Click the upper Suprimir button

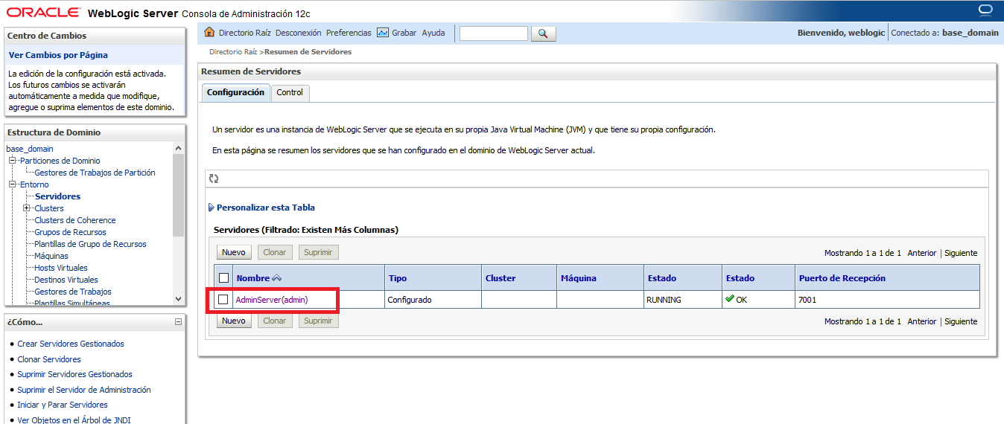[x=318, y=252]
